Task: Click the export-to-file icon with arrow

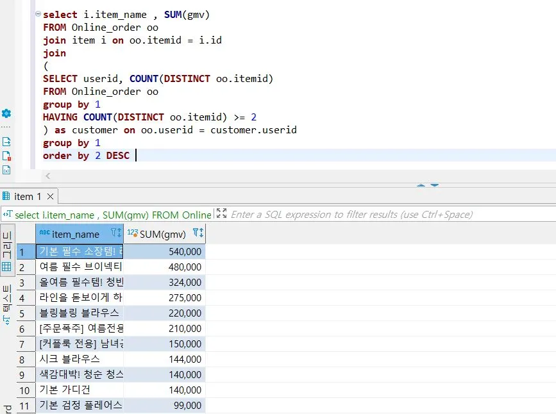Action: [x=6, y=142]
